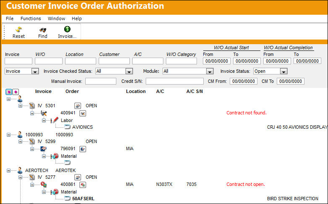
Task: Click the Find binoculars icon
Action: coord(43,30)
